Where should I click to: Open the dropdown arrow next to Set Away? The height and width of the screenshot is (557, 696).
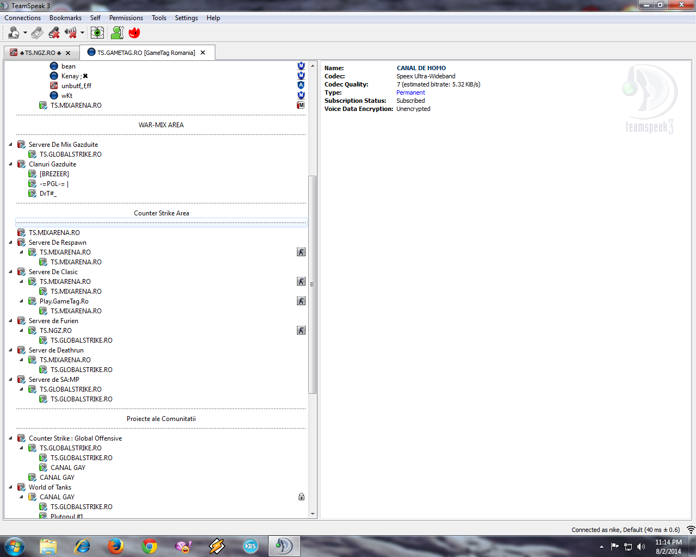tap(25, 33)
